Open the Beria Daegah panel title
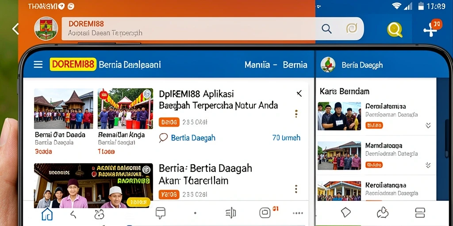This screenshot has width=453, height=226. (362, 65)
